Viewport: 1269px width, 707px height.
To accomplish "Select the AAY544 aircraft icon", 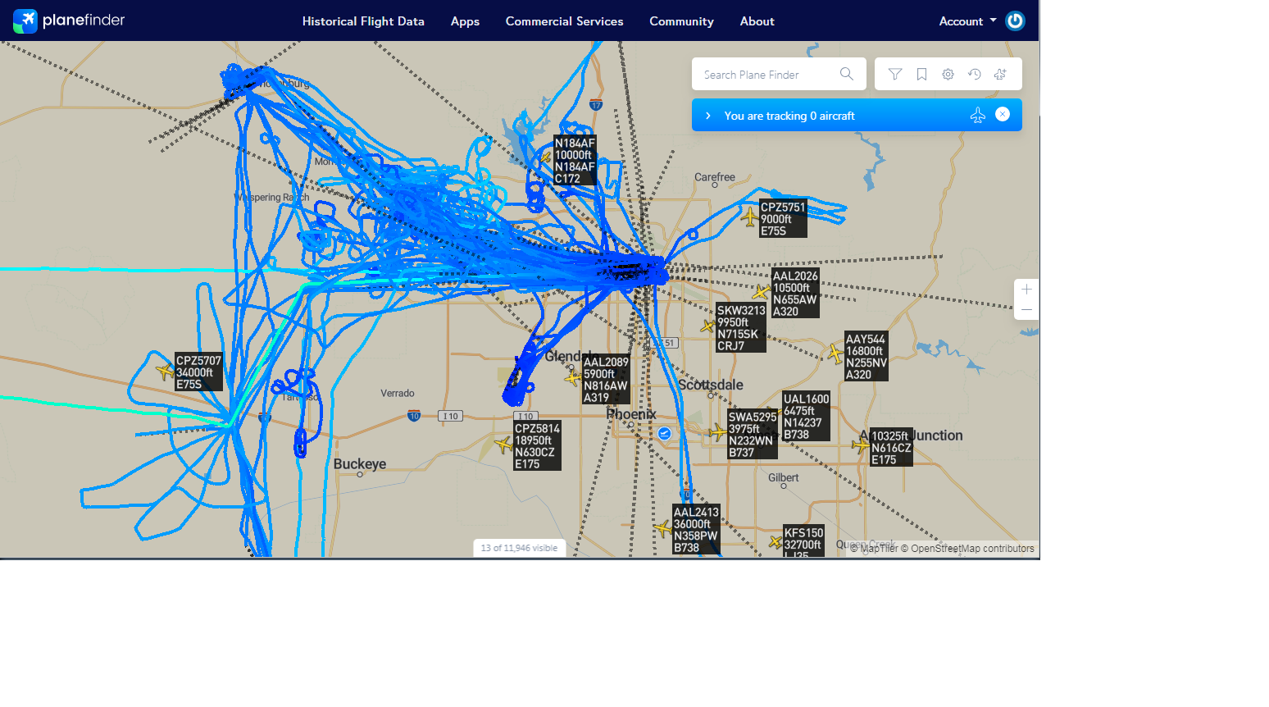I will [x=835, y=353].
